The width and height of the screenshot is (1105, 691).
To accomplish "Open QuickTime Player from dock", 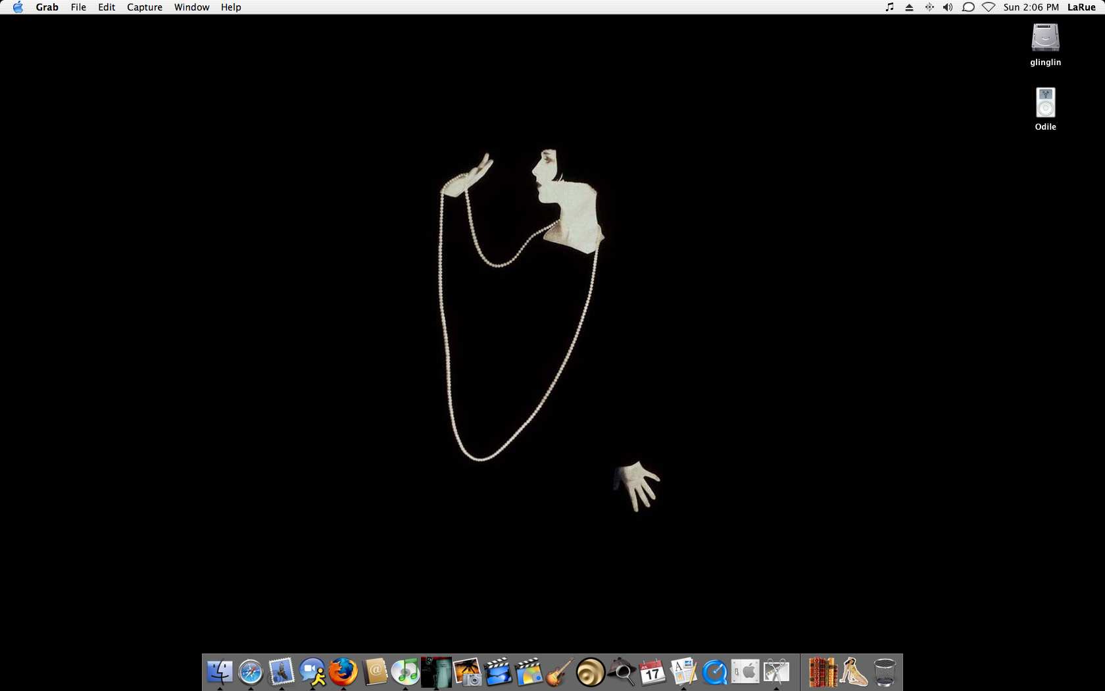I will pyautogui.click(x=714, y=672).
